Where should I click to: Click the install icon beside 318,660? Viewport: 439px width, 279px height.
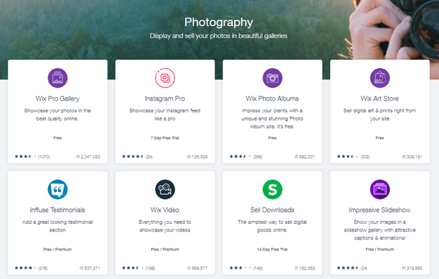pyautogui.click(x=404, y=268)
